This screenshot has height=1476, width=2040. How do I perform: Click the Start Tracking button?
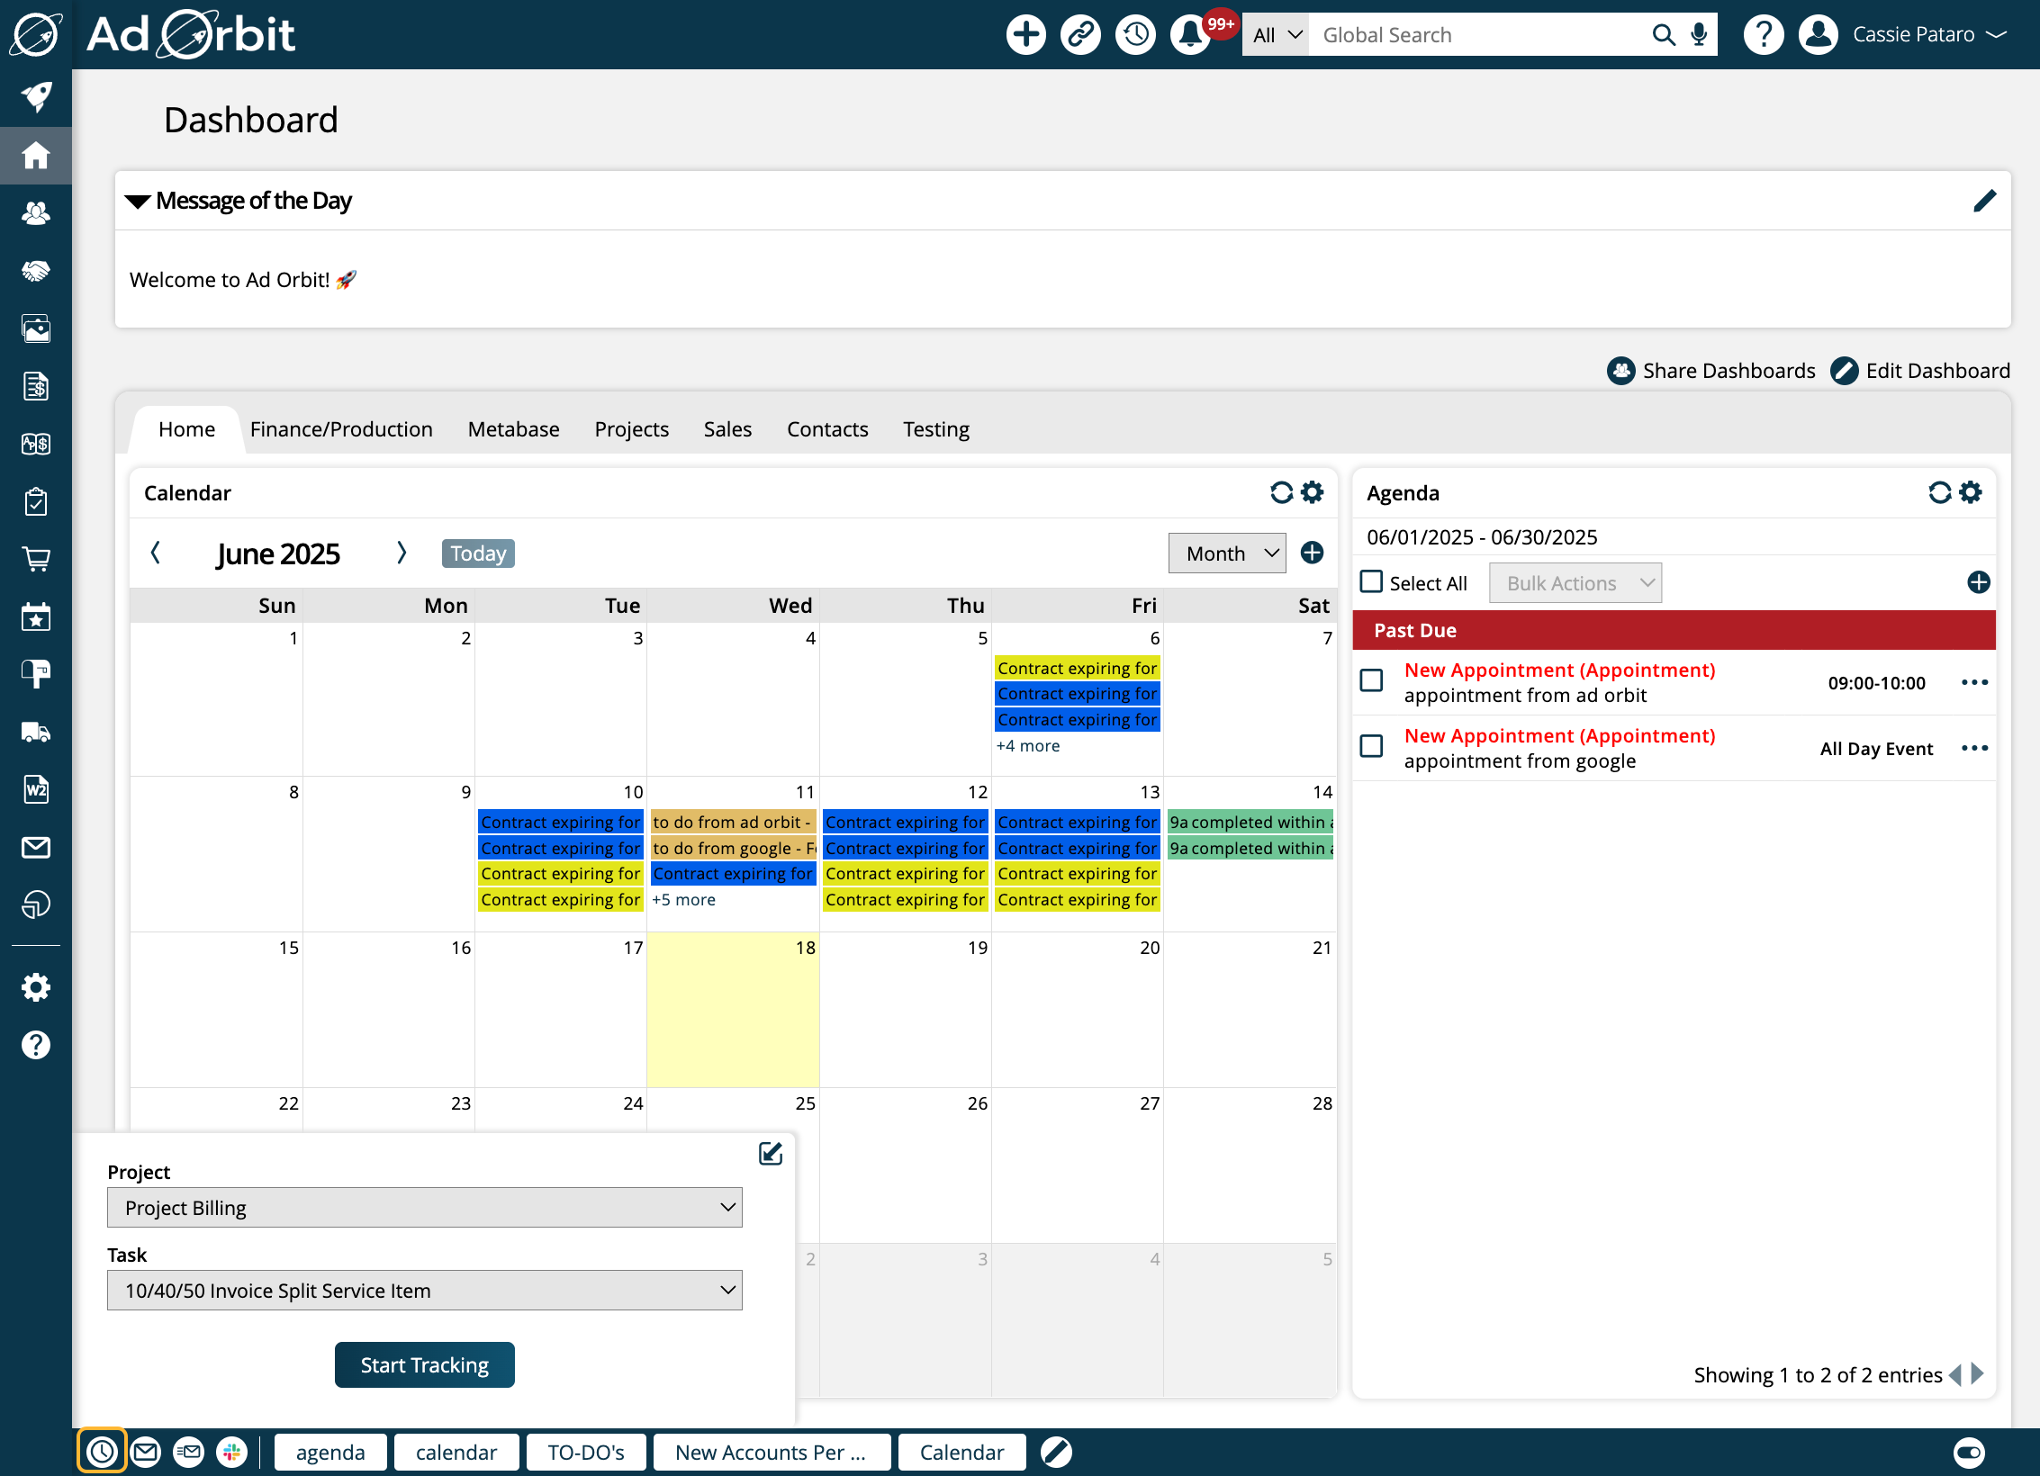click(x=425, y=1365)
